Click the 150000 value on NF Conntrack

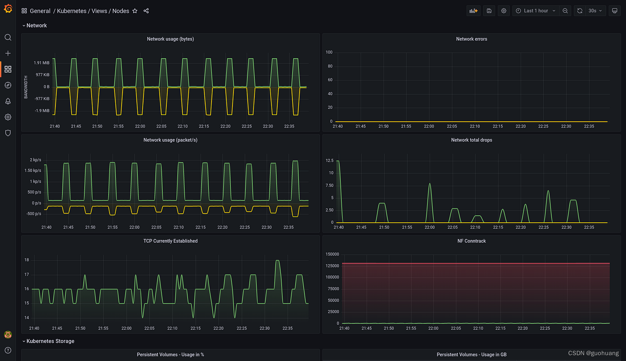click(x=332, y=254)
